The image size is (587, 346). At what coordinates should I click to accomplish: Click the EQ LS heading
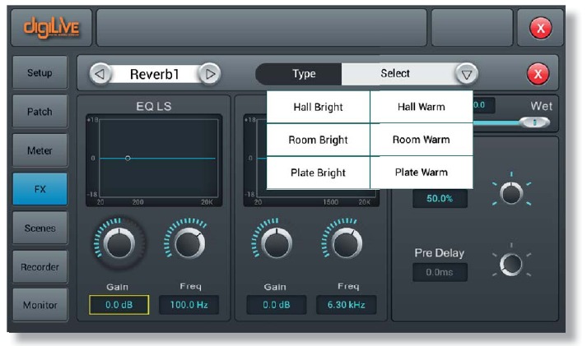(154, 107)
